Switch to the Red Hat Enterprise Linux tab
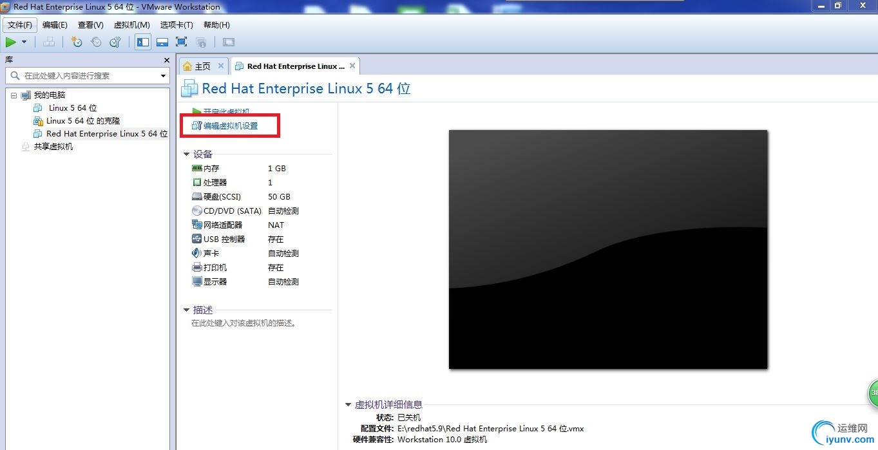The width and height of the screenshot is (878, 450). point(296,66)
